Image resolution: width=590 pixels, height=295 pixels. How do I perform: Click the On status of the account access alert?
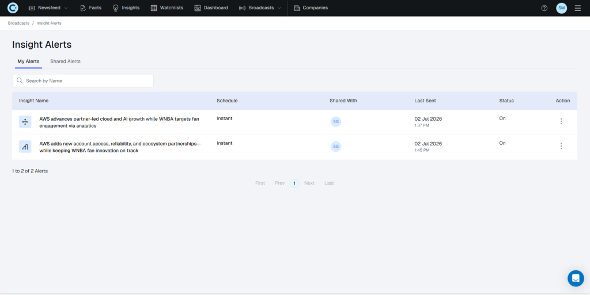coord(502,143)
